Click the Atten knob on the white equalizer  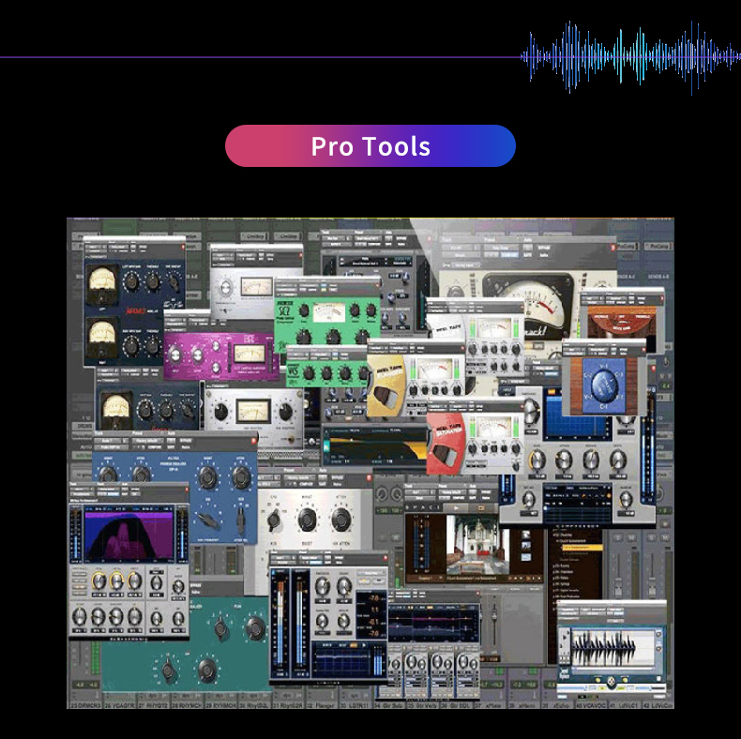tap(341, 520)
